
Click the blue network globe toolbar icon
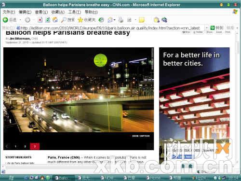[x=164, y=20]
